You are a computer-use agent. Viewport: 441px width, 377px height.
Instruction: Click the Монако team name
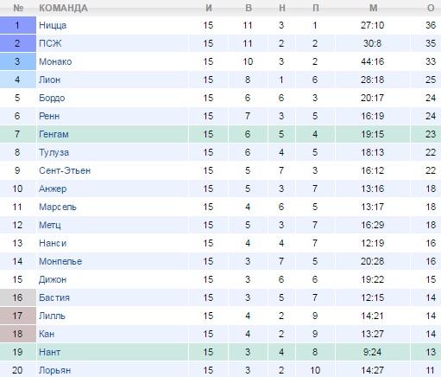[55, 61]
